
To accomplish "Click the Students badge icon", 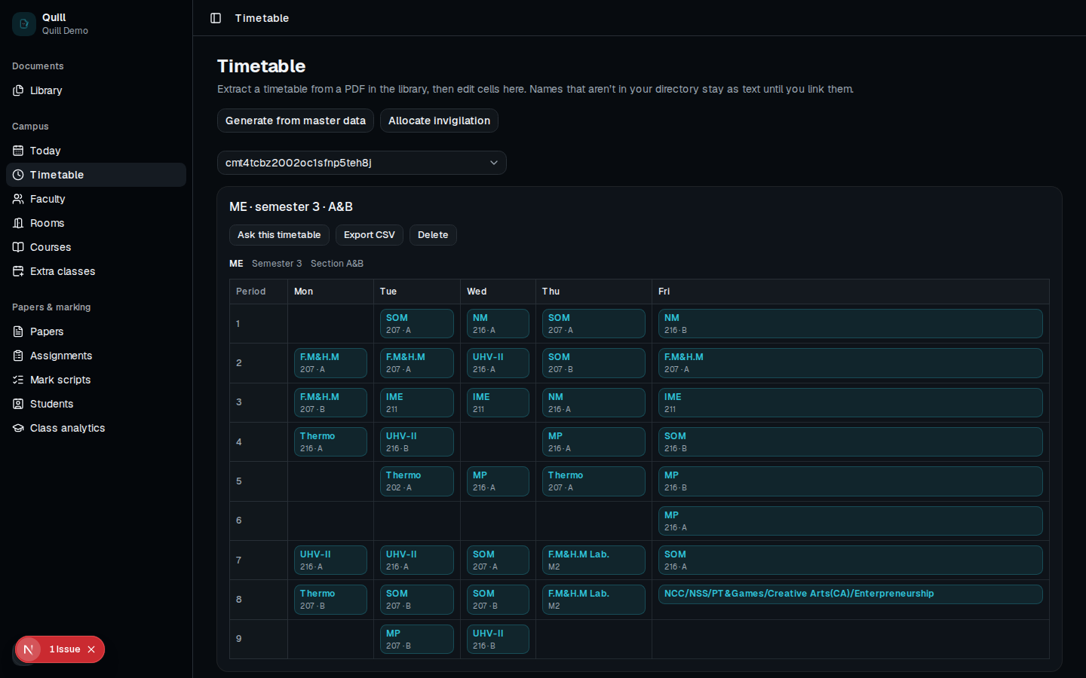I will tap(18, 404).
